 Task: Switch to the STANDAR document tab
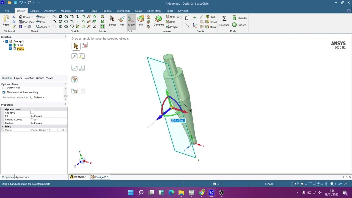click(x=78, y=177)
